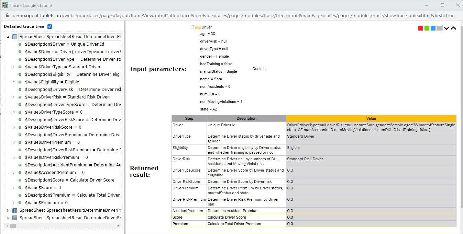The width and height of the screenshot is (463, 234).
Task: Select $Value$Eligibility = Eligible tree item
Action: click(x=52, y=82)
